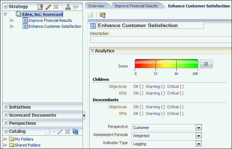The image size is (232, 149).
Task: Open the Indicator Type dropdown
Action: pyautogui.click(x=199, y=143)
